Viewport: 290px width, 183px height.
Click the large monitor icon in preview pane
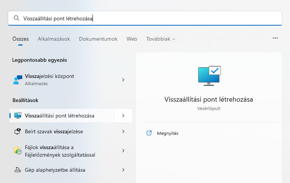209,76
